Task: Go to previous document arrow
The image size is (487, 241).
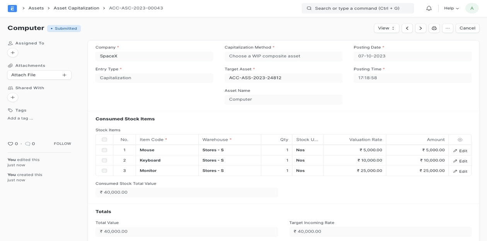Action: click(407, 28)
